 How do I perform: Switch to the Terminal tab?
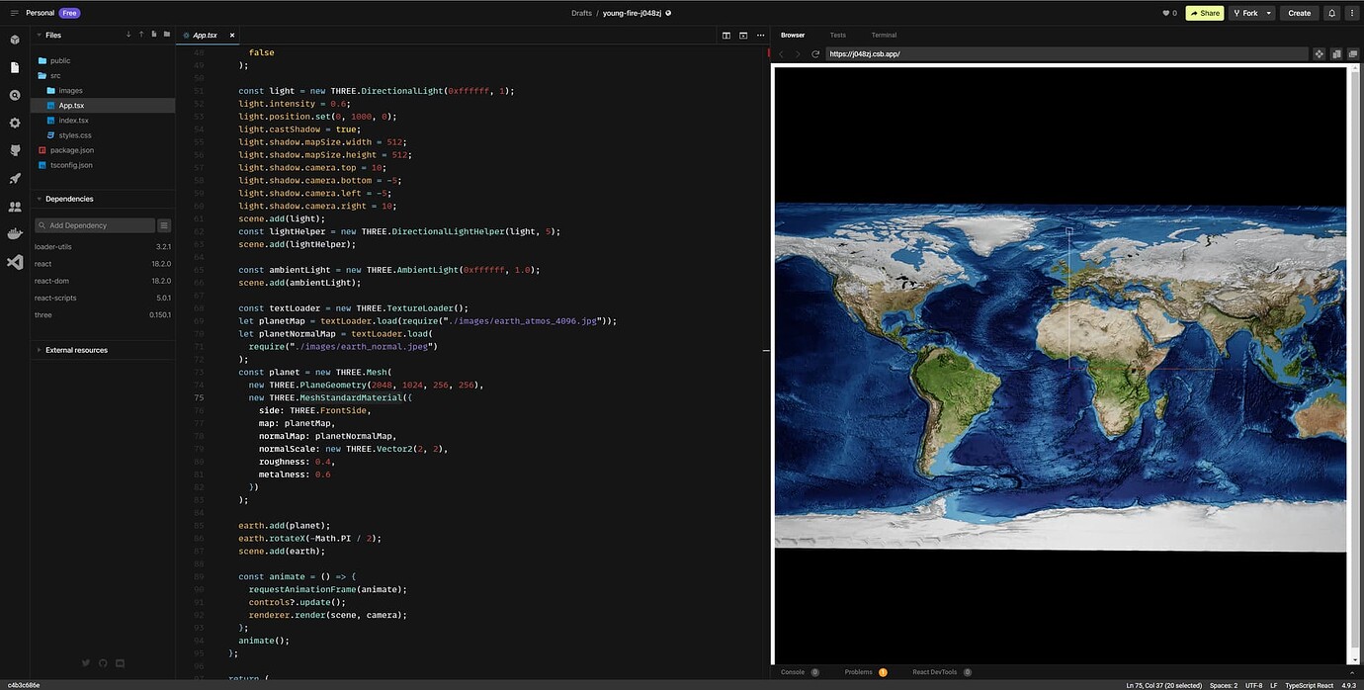pos(883,35)
